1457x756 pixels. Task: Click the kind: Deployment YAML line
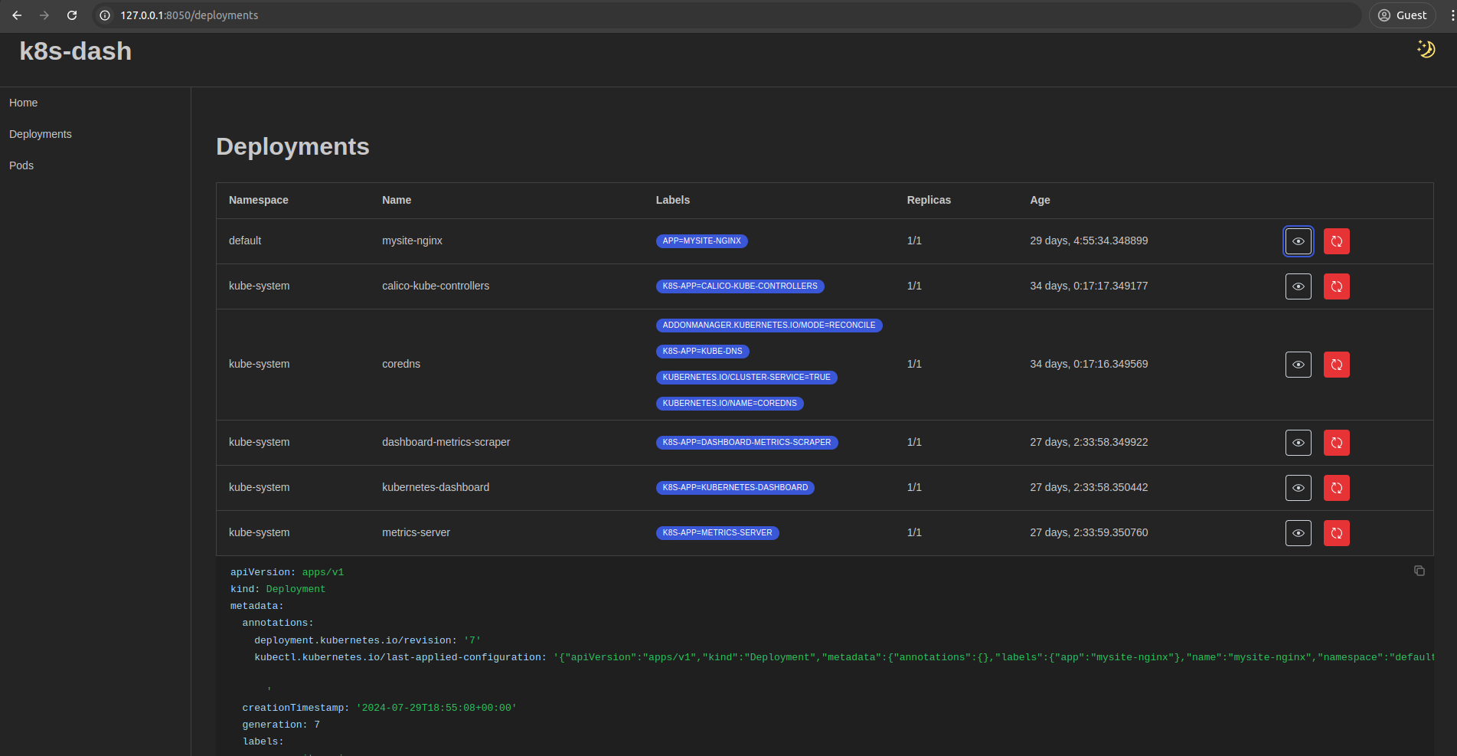coord(278,589)
